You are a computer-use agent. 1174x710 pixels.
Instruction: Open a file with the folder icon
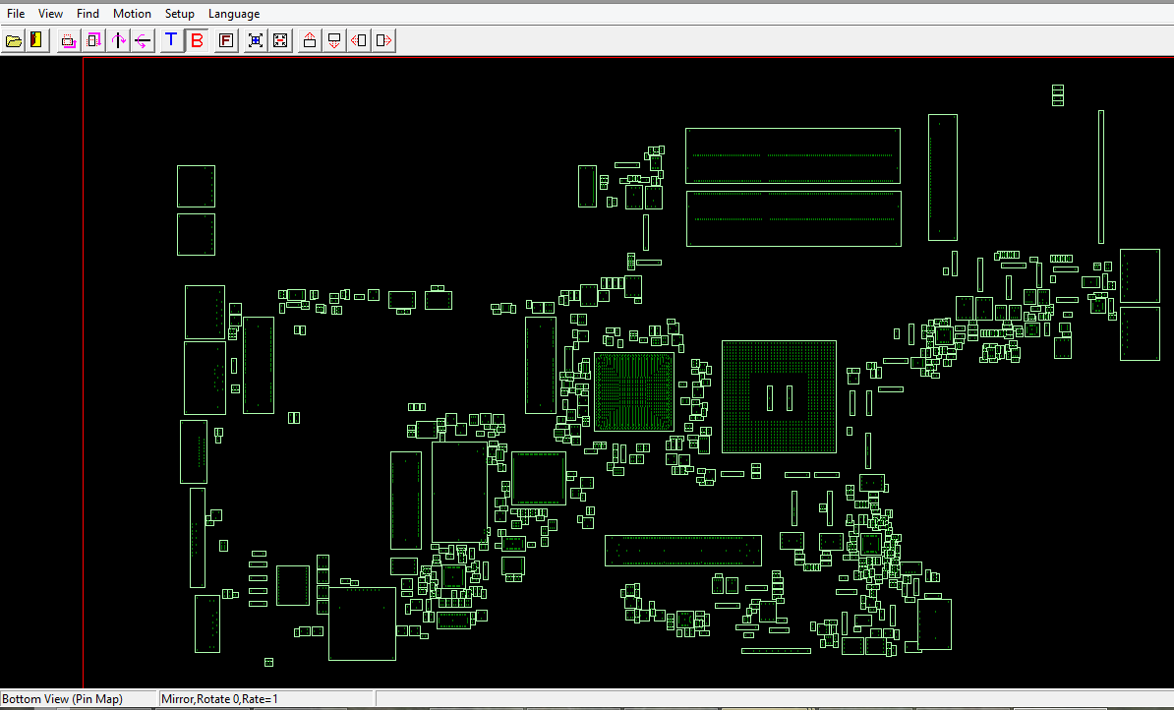point(14,40)
